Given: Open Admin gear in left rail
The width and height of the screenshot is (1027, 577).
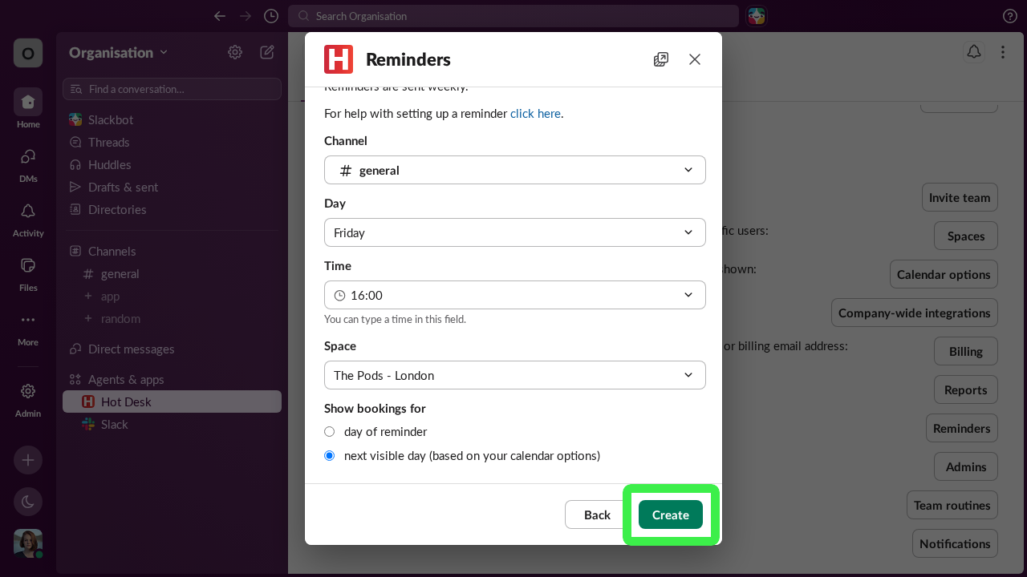Looking at the screenshot, I should pos(28,398).
